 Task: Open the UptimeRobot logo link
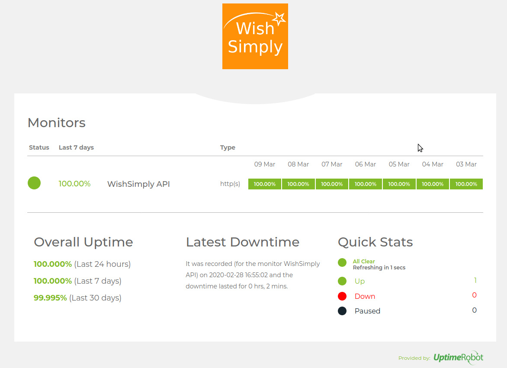pyautogui.click(x=458, y=358)
